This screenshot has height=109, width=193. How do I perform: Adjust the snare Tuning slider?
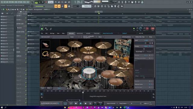tap(144, 49)
